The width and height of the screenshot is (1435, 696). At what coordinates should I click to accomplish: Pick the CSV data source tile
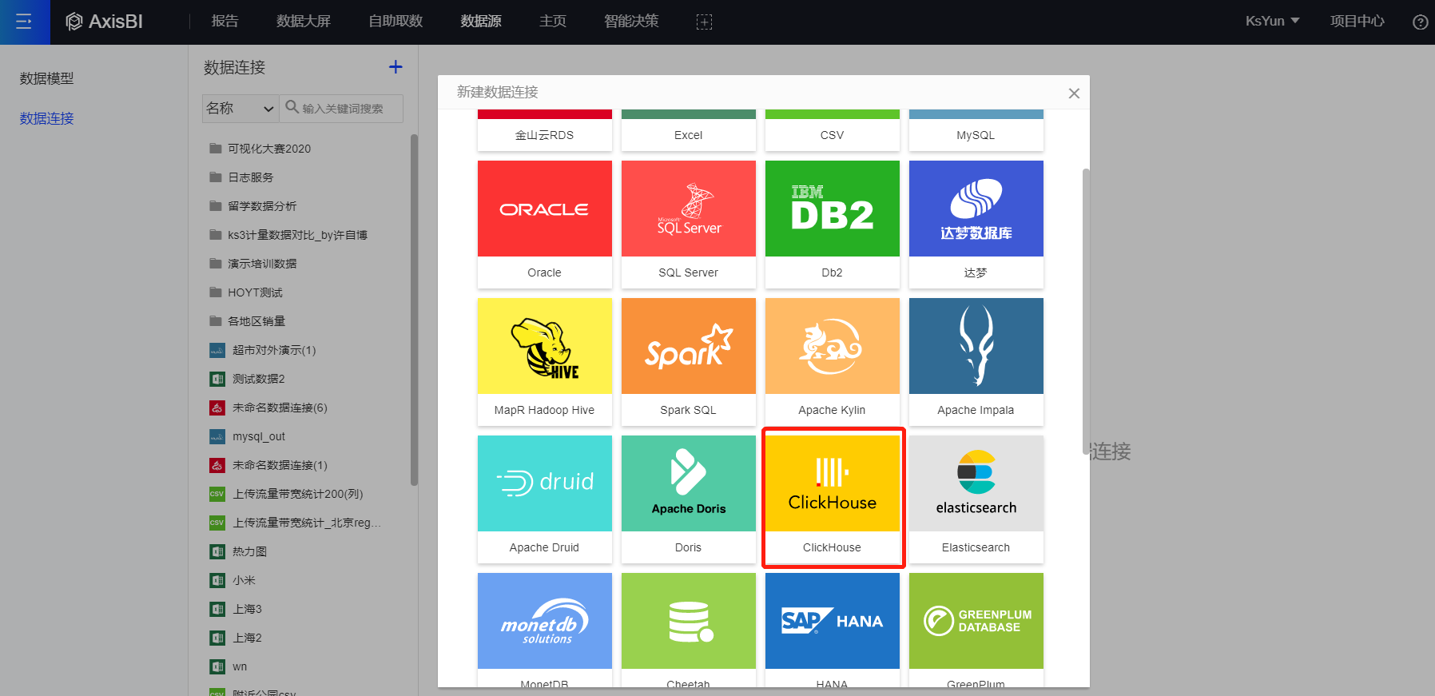click(833, 130)
